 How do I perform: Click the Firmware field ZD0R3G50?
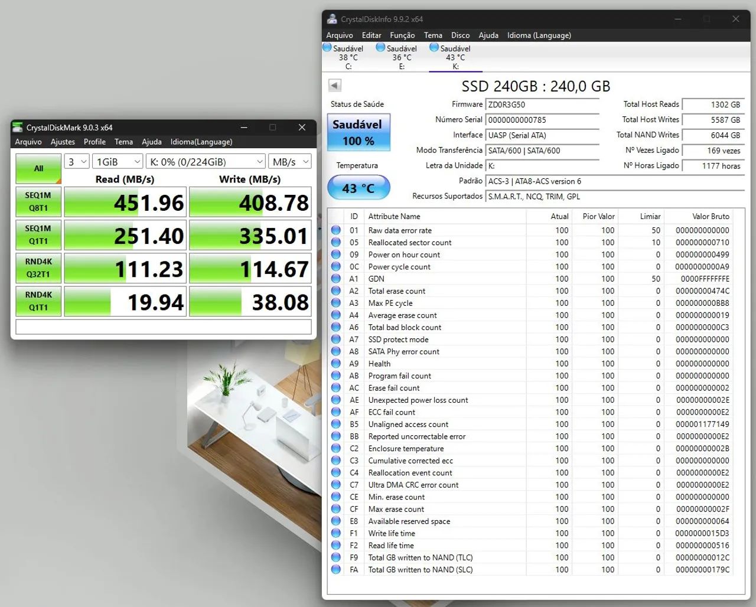coord(542,105)
